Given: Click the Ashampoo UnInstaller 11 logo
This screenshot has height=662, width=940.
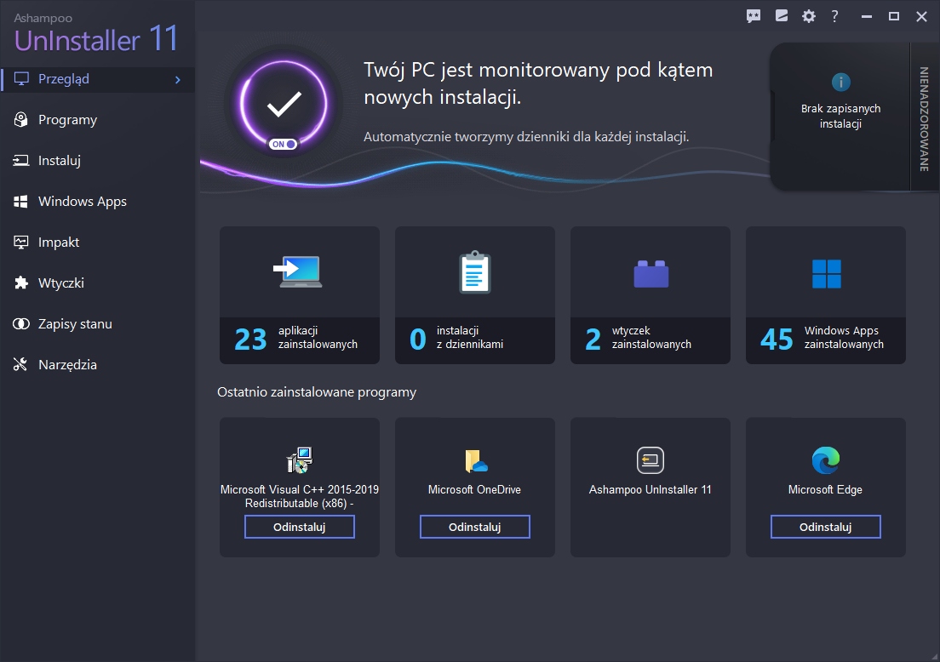Looking at the screenshot, I should pos(96,33).
